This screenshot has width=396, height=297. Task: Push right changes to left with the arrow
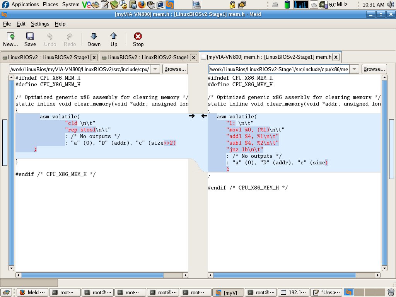(x=204, y=116)
